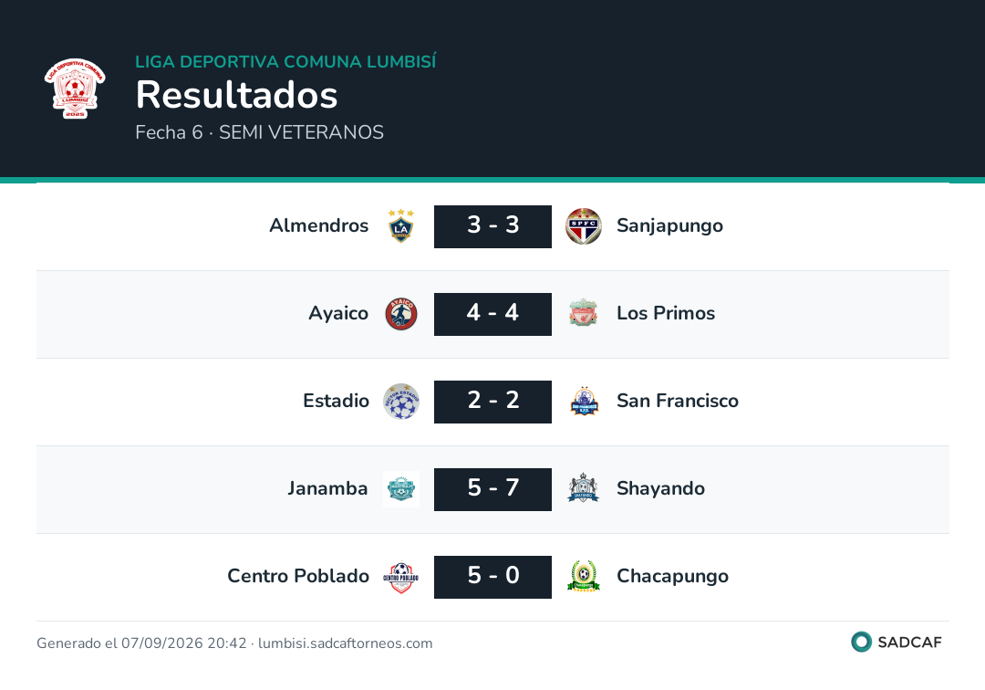The image size is (985, 690).
Task: Select the 3 - 3 score box
Action: 493,226
